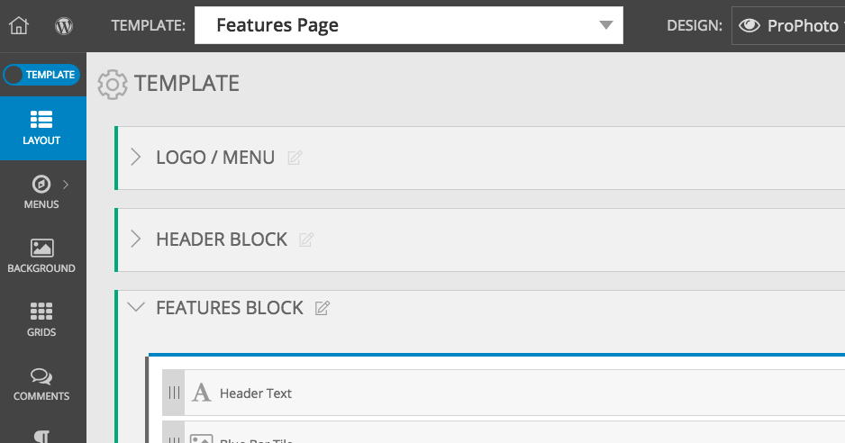This screenshot has width=845, height=443.
Task: Expand the LOGO / MENU block
Action: coord(136,158)
